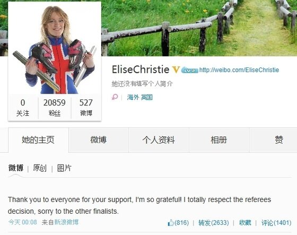Switch to the 微博 main tab
The width and height of the screenshot is (297, 235).
tap(99, 140)
